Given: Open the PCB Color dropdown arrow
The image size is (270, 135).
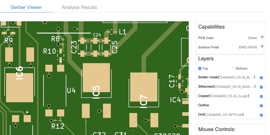Looking at the screenshot, I should [x=262, y=38].
